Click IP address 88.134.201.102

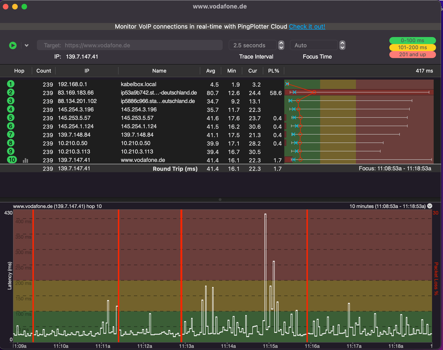pos(77,101)
